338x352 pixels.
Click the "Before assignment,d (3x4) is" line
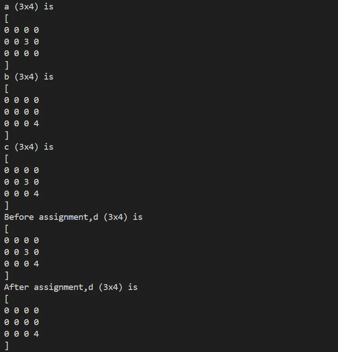tap(73, 217)
